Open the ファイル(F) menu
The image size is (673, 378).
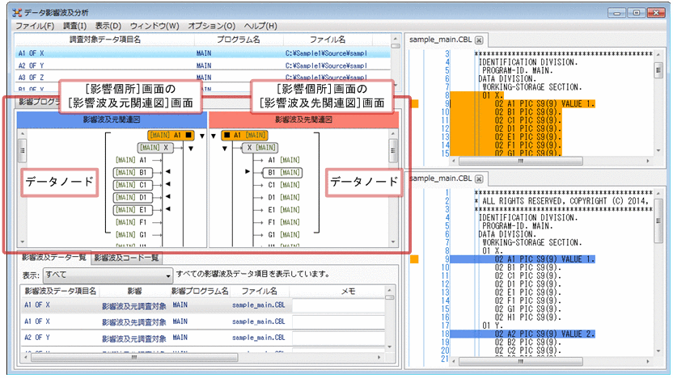[x=35, y=26]
